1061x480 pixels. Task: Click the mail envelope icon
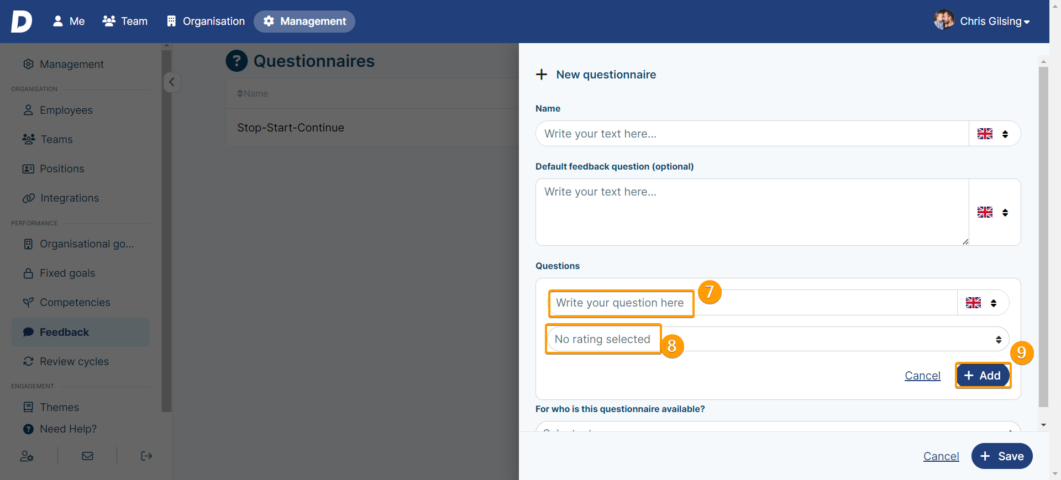point(87,456)
